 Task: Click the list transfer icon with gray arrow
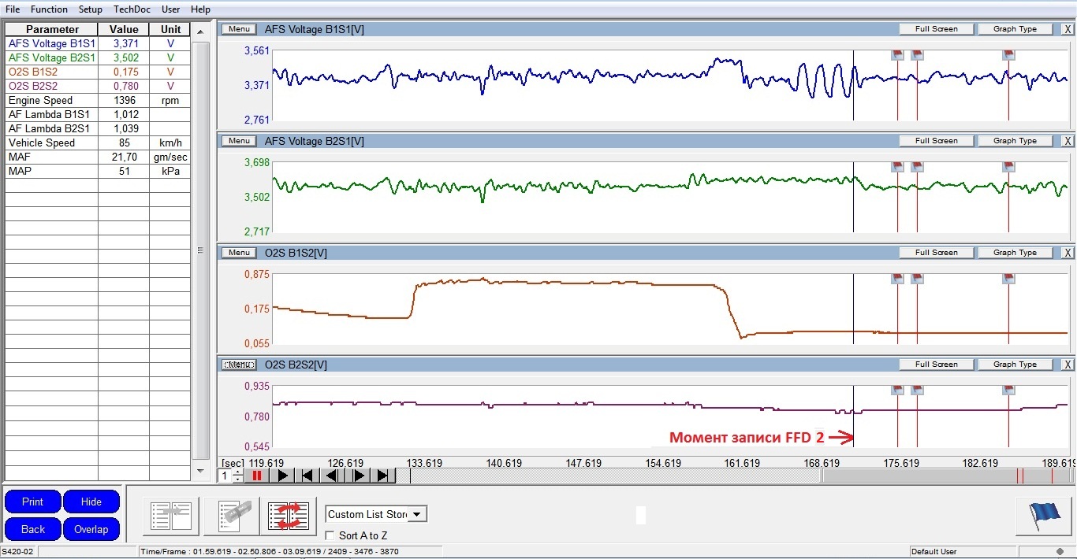tap(171, 516)
